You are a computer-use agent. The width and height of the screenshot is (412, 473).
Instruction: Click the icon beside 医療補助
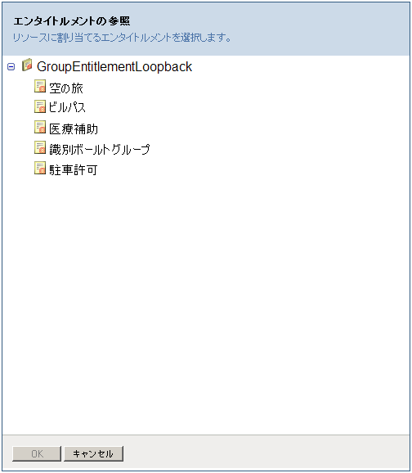pos(40,127)
